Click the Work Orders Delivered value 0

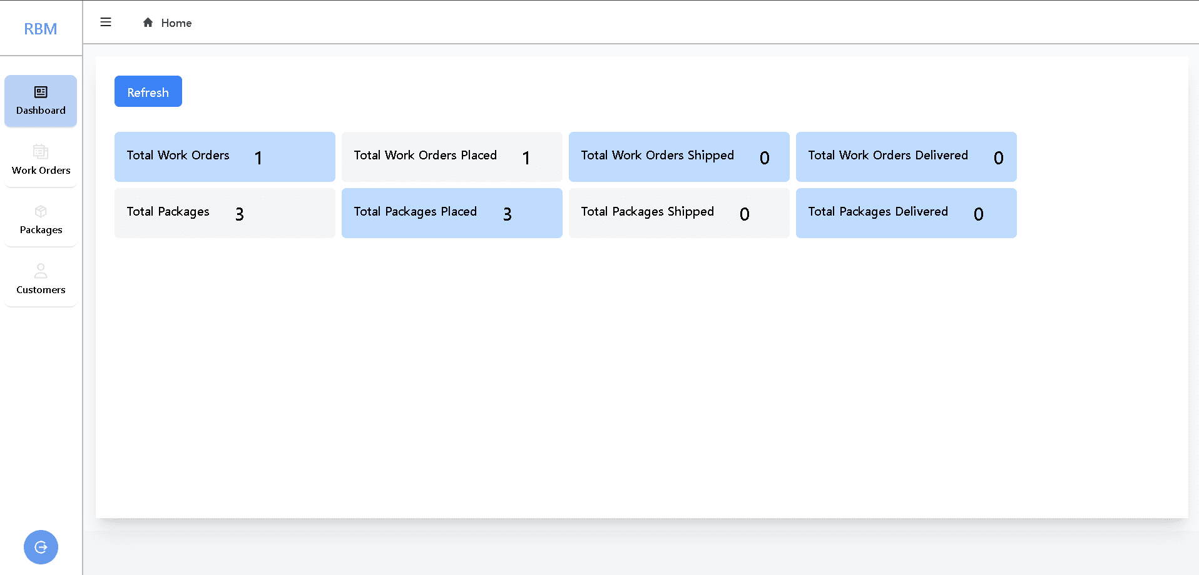(x=999, y=158)
